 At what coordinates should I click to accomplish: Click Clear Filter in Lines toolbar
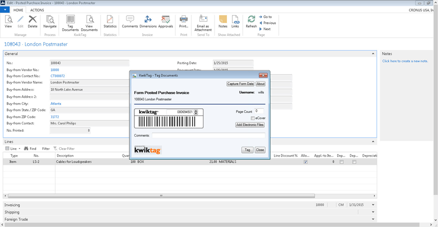tap(64, 149)
